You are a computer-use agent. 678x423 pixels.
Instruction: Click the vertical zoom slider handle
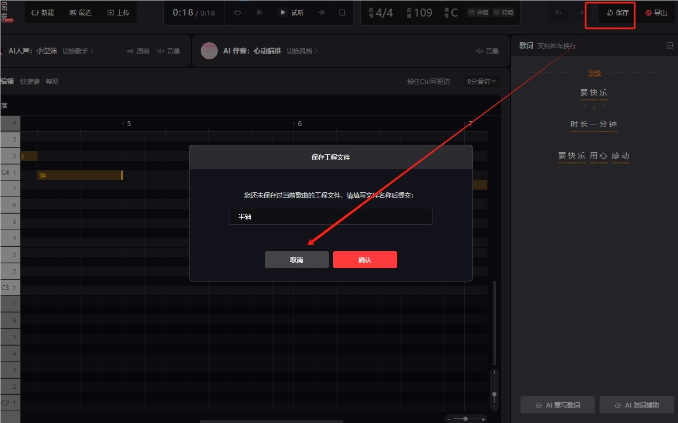click(x=494, y=394)
